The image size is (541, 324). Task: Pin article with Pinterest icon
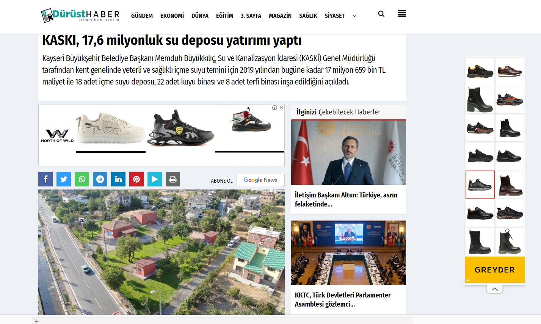(136, 179)
